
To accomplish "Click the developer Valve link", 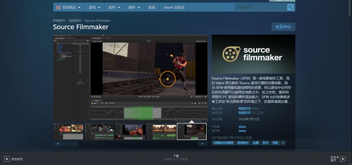I will [242, 127].
